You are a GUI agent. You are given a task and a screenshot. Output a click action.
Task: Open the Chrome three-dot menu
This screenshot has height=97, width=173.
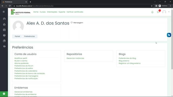click(171, 6)
